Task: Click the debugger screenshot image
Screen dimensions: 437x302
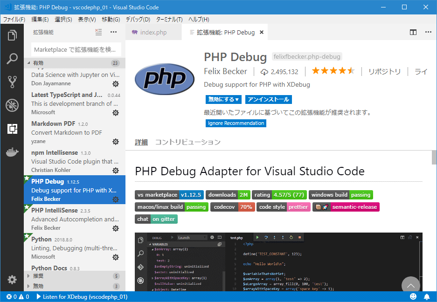Action: (278, 262)
